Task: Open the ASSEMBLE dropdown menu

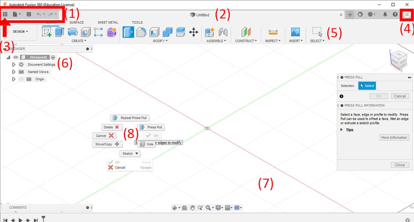Action: pos(216,41)
